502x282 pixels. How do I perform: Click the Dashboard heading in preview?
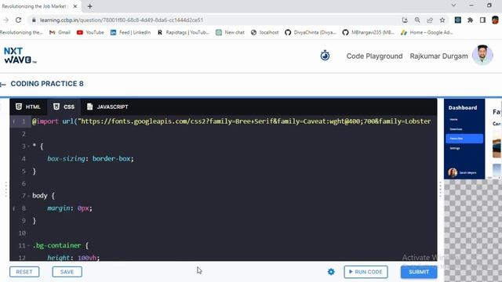tap(463, 108)
